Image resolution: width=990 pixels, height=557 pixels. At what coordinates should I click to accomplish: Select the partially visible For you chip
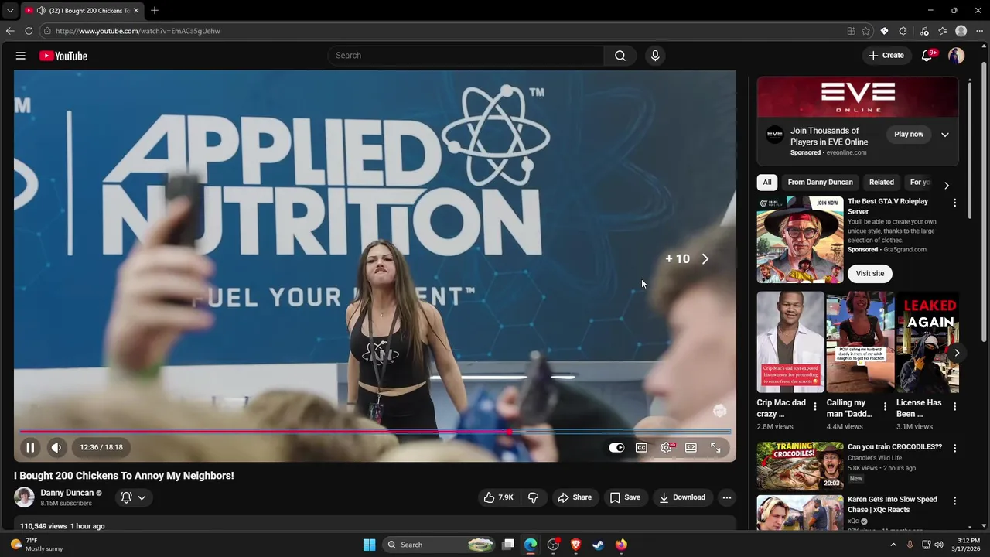[919, 183]
